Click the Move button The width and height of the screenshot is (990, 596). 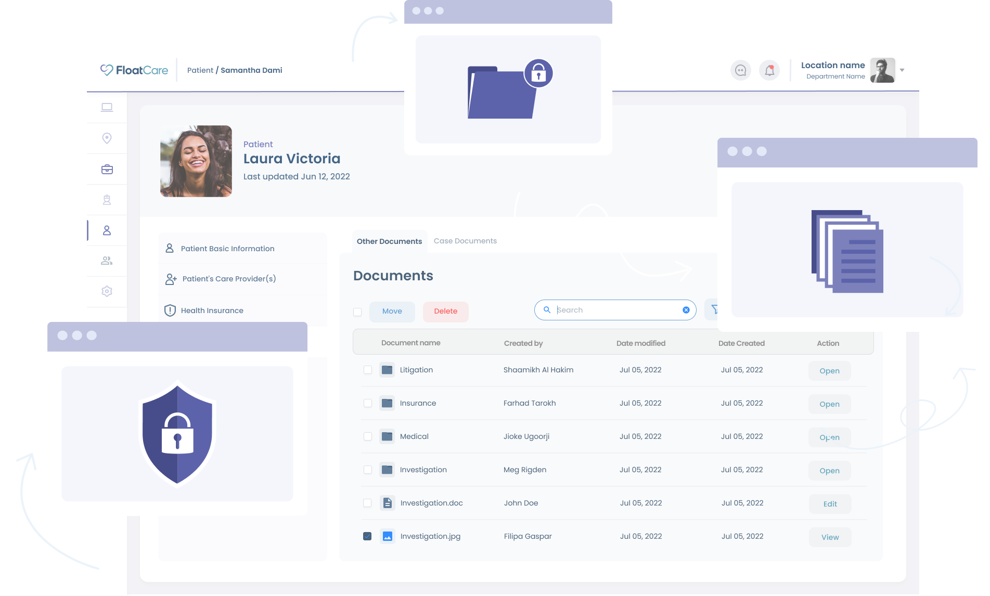(x=392, y=312)
